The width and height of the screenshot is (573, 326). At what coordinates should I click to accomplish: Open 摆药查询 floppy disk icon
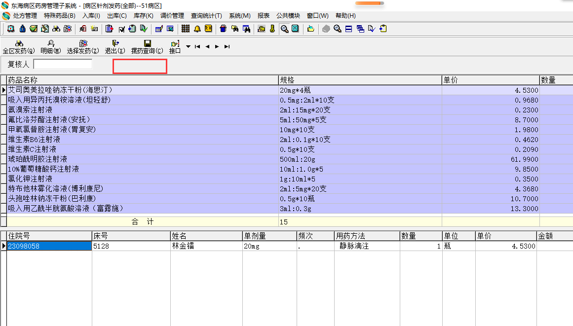(147, 43)
